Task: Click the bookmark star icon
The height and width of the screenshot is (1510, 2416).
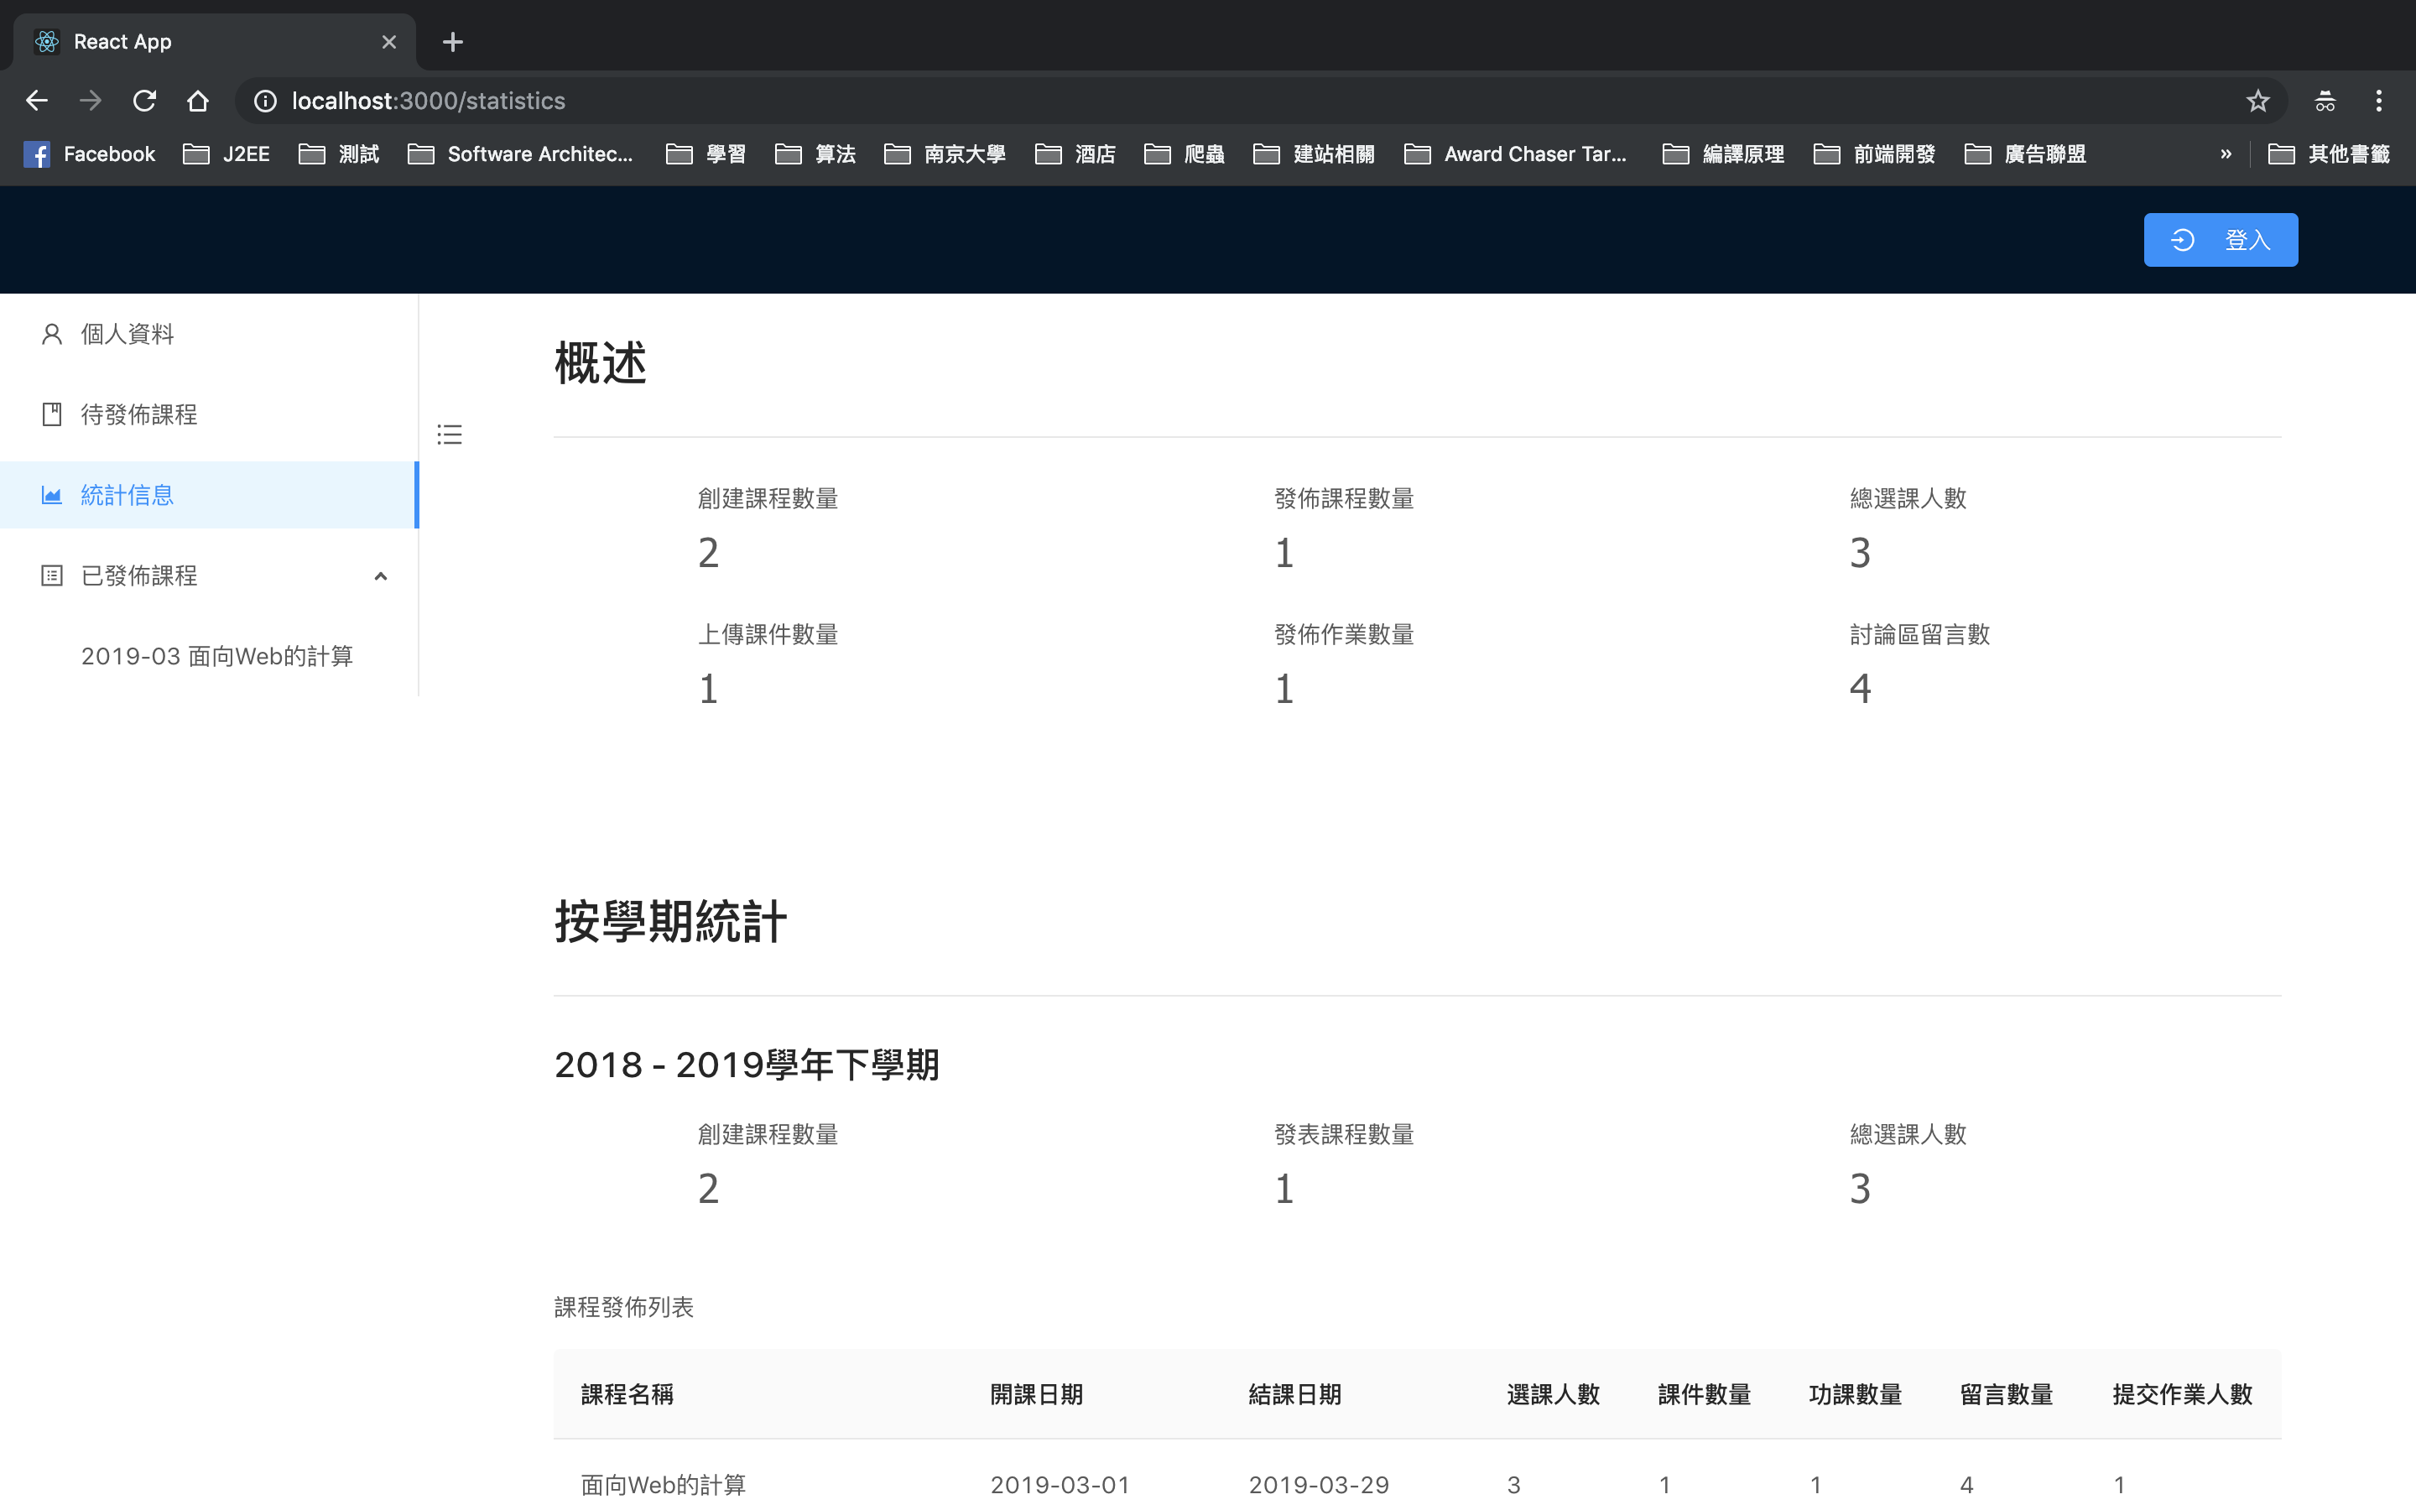Action: (x=2257, y=101)
